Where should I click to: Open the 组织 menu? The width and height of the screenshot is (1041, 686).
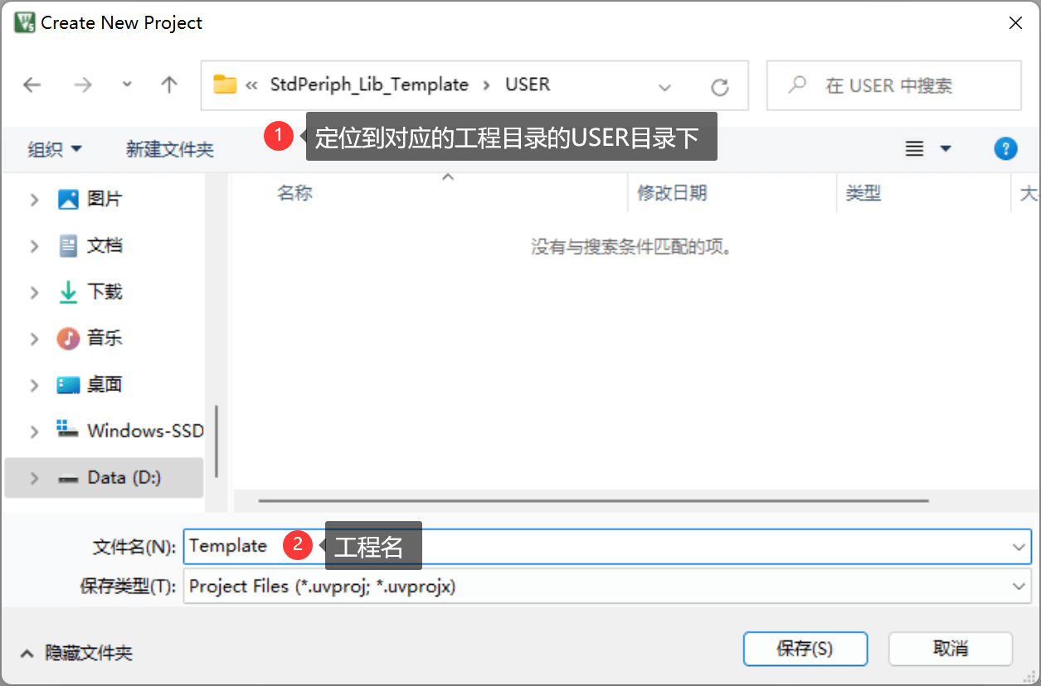54,149
